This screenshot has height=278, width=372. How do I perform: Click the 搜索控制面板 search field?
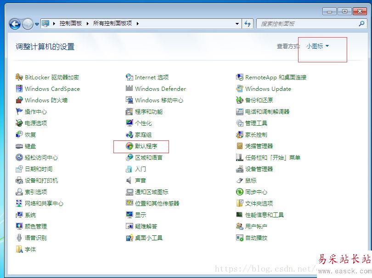tap(312, 24)
